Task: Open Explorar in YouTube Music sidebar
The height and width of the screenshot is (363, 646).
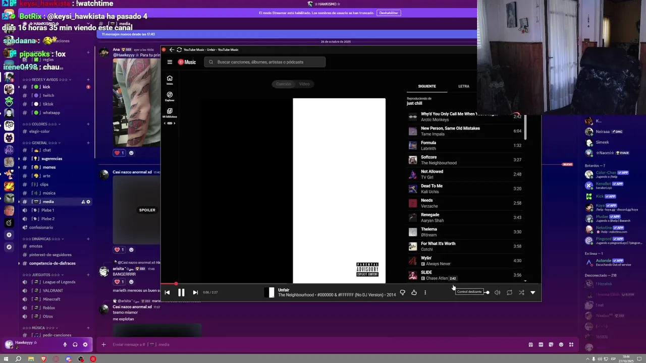Action: click(170, 96)
